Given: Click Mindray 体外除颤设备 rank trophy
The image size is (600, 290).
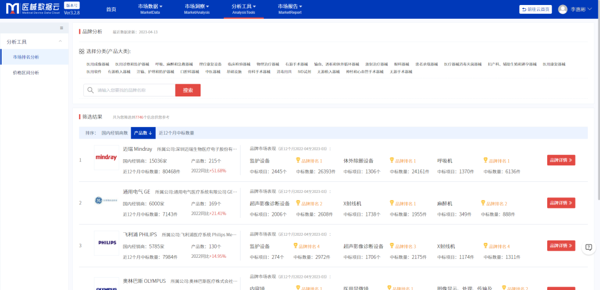Looking at the screenshot, I should pos(392,160).
